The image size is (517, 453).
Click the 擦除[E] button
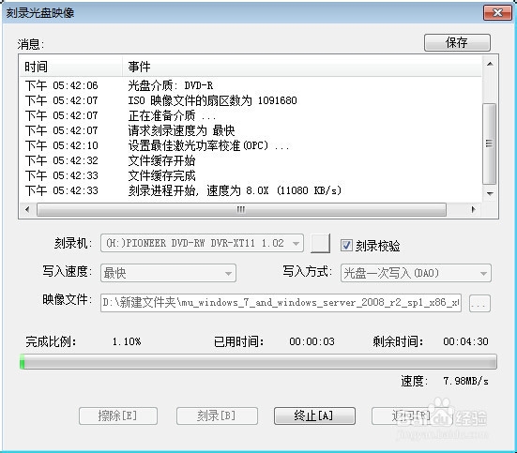(x=118, y=415)
